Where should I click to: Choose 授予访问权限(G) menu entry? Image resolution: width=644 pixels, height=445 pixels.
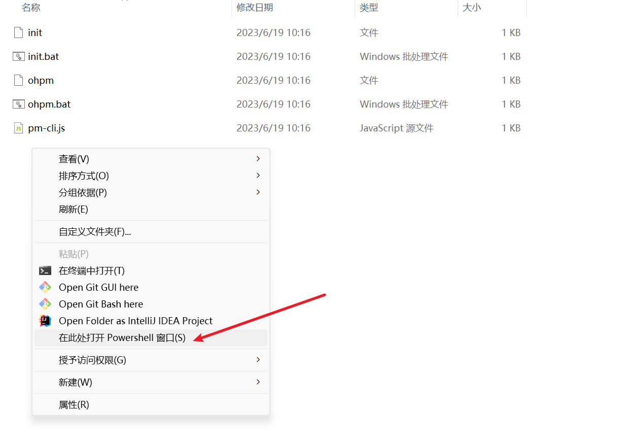151,360
